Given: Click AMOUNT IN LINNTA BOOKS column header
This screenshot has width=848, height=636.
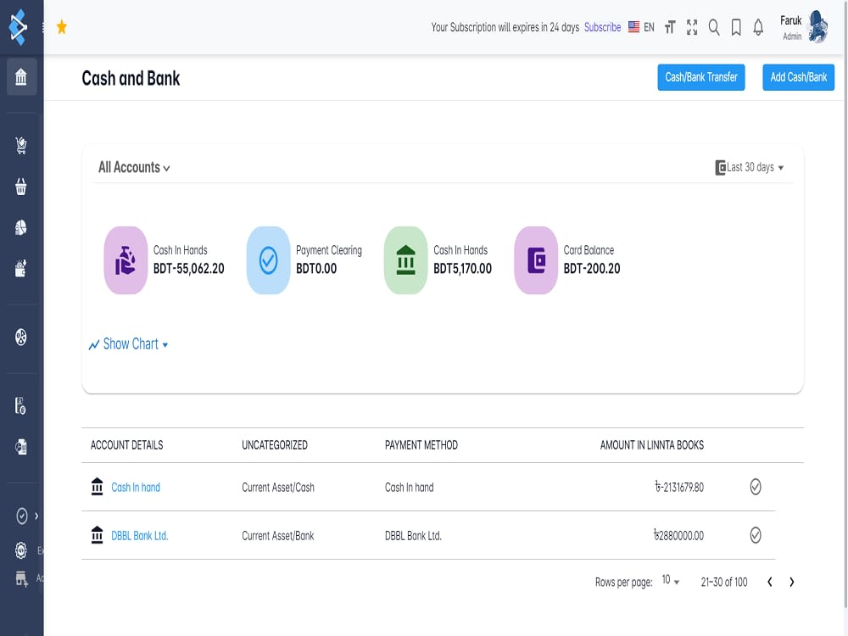Looking at the screenshot, I should (651, 445).
